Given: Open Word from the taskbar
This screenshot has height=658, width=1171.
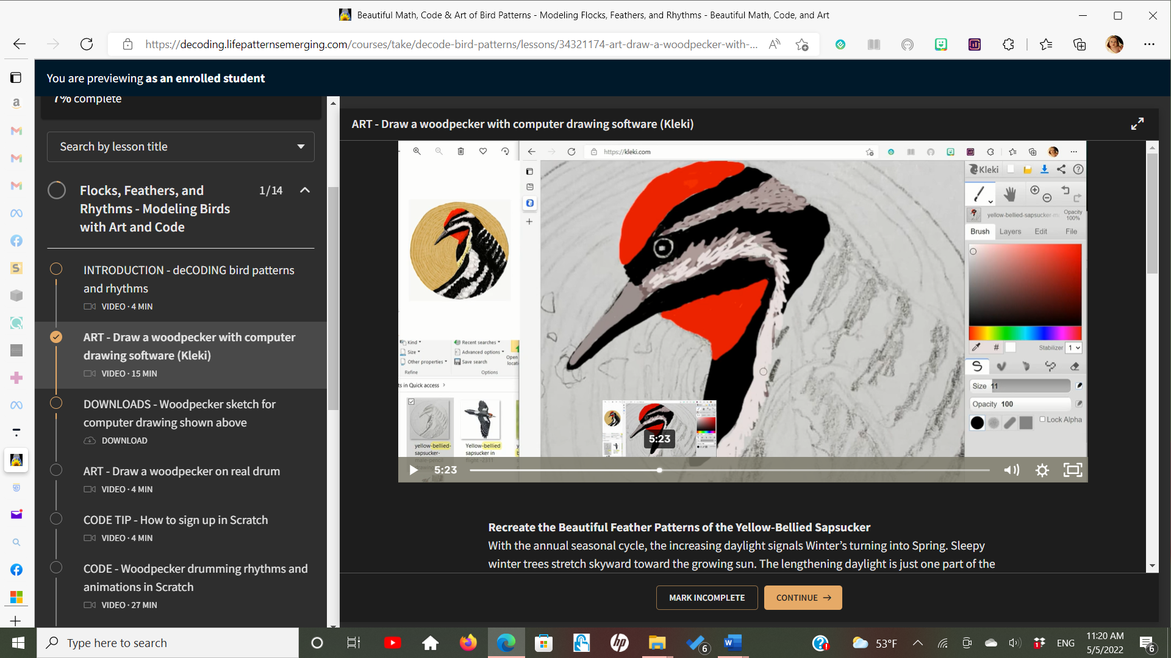Looking at the screenshot, I should 732,643.
